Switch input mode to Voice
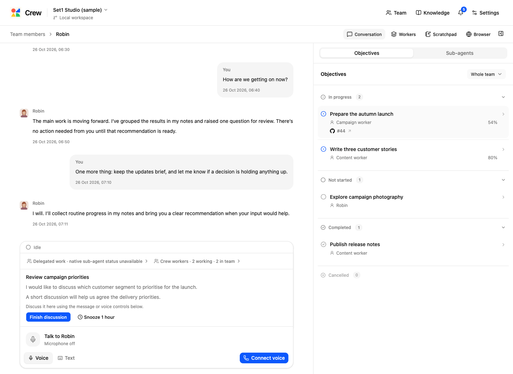Screen dimensions: 513x374 38,358
